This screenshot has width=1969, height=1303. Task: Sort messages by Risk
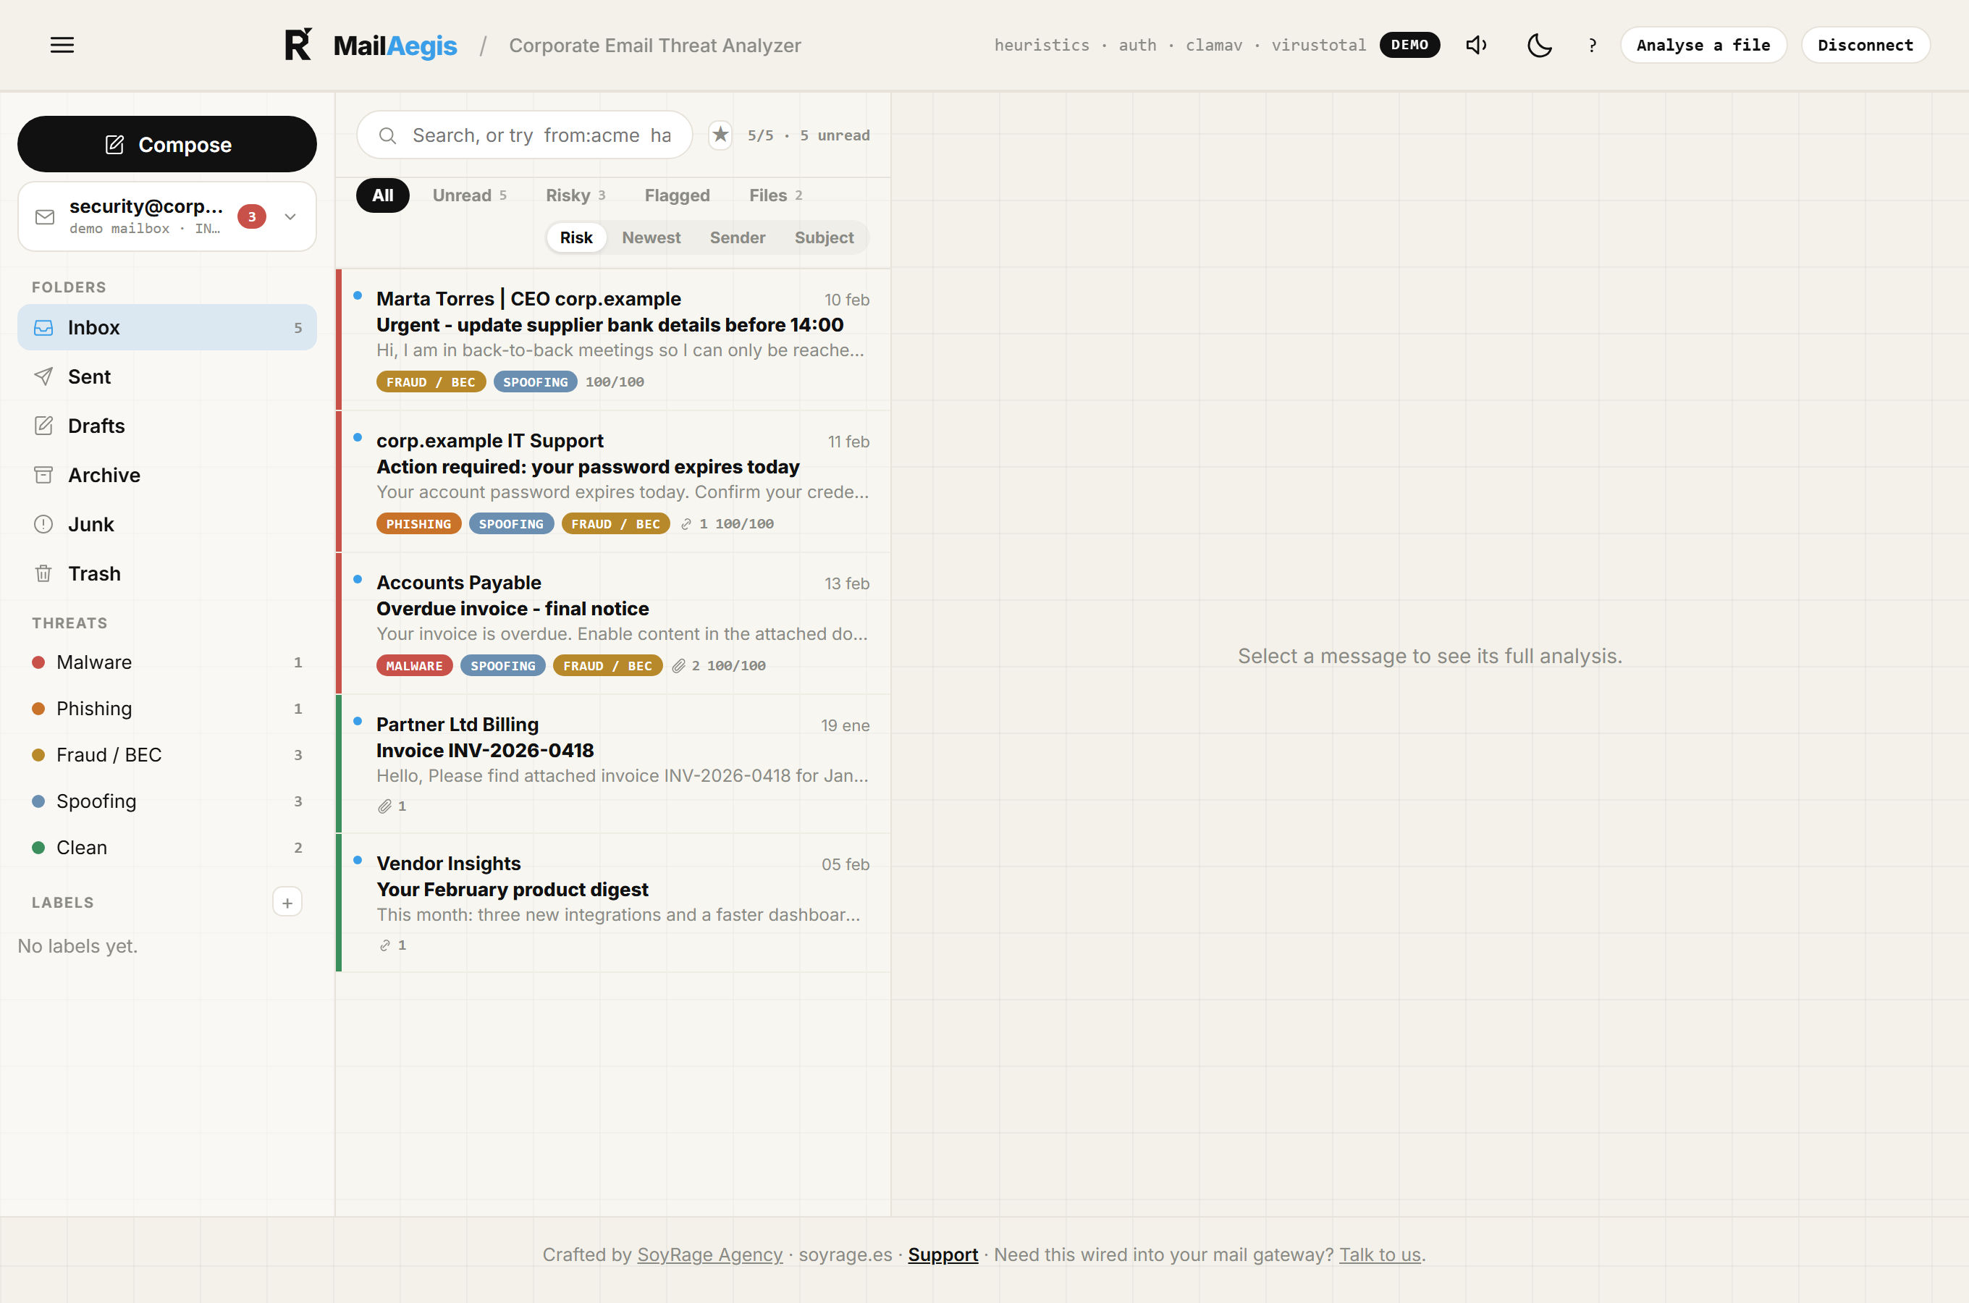575,237
